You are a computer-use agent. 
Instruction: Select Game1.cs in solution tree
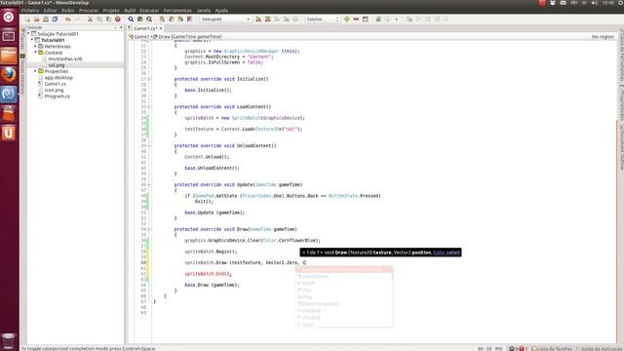[56, 84]
